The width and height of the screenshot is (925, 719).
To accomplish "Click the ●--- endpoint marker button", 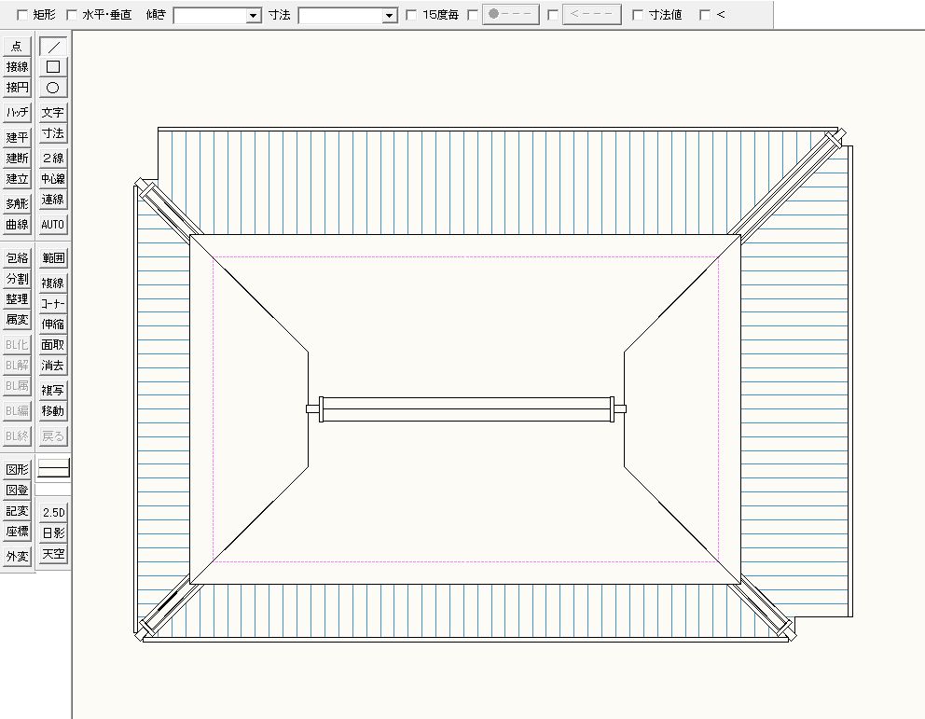I will tap(511, 15).
